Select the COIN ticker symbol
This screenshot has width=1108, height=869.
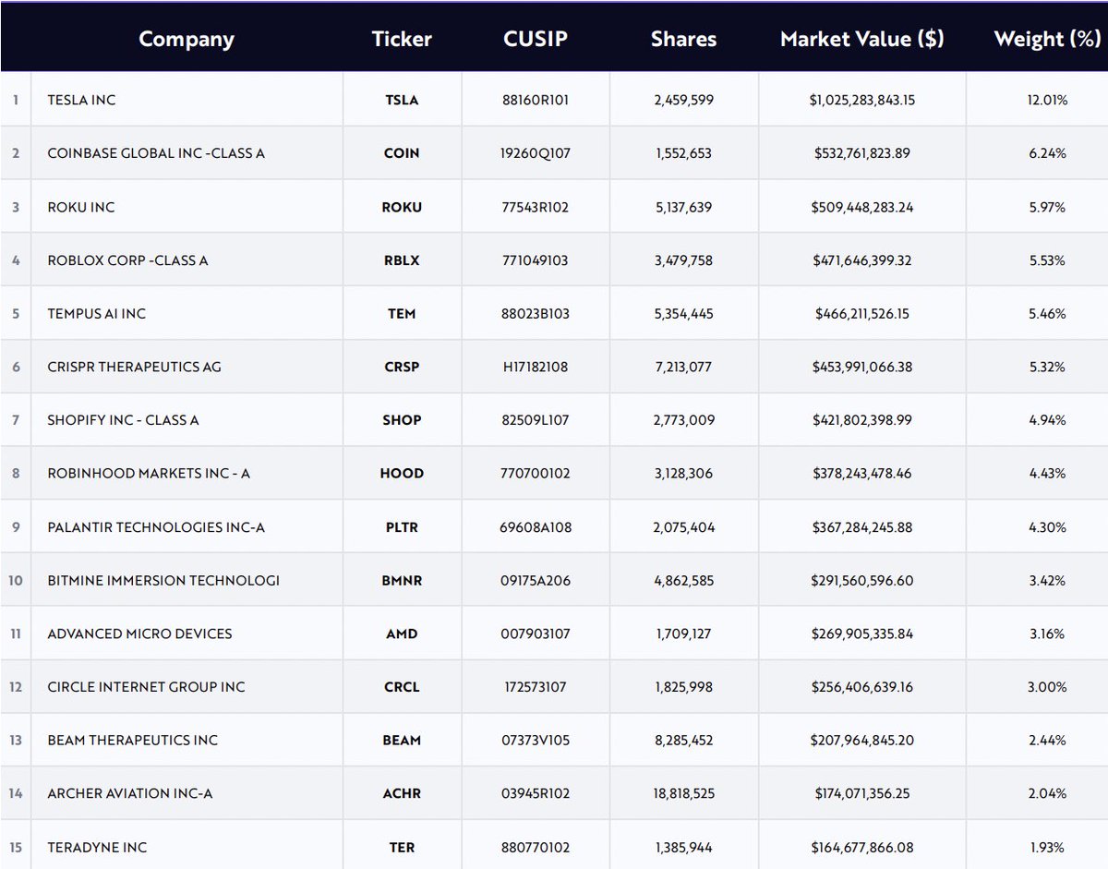pyautogui.click(x=402, y=153)
